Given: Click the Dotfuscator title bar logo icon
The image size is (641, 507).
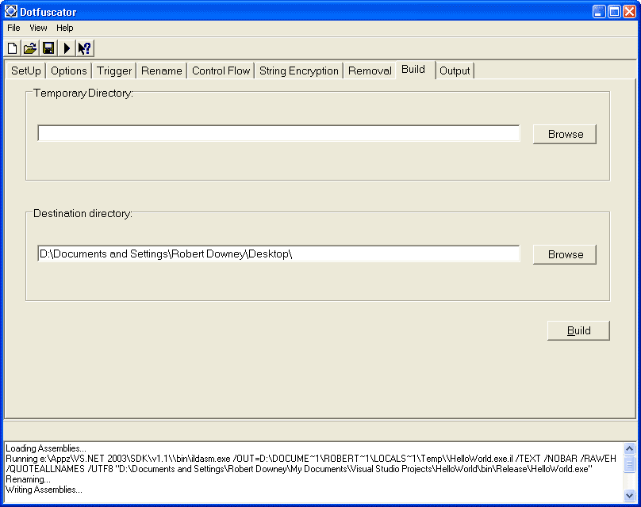Looking at the screenshot, I should pyautogui.click(x=11, y=11).
